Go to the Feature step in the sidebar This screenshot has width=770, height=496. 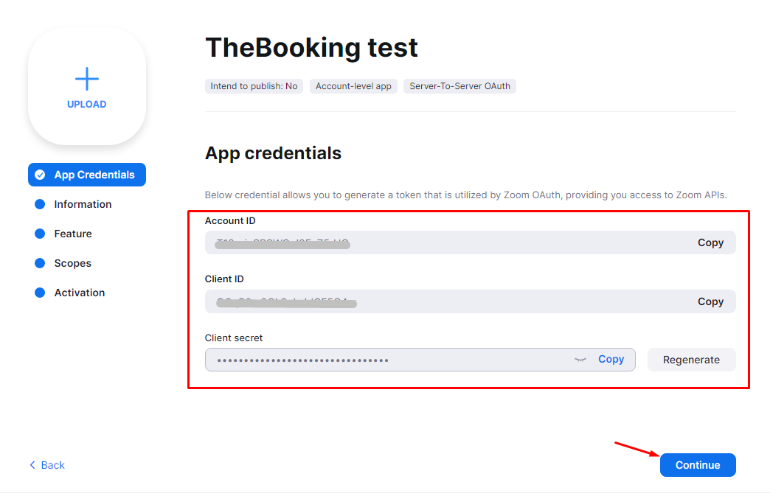73,234
